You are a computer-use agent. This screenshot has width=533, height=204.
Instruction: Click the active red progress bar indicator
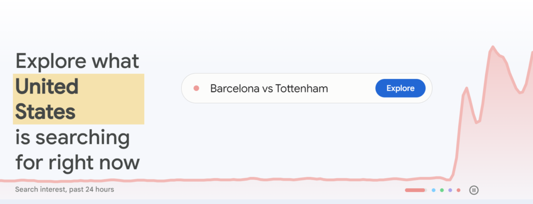[x=416, y=191]
